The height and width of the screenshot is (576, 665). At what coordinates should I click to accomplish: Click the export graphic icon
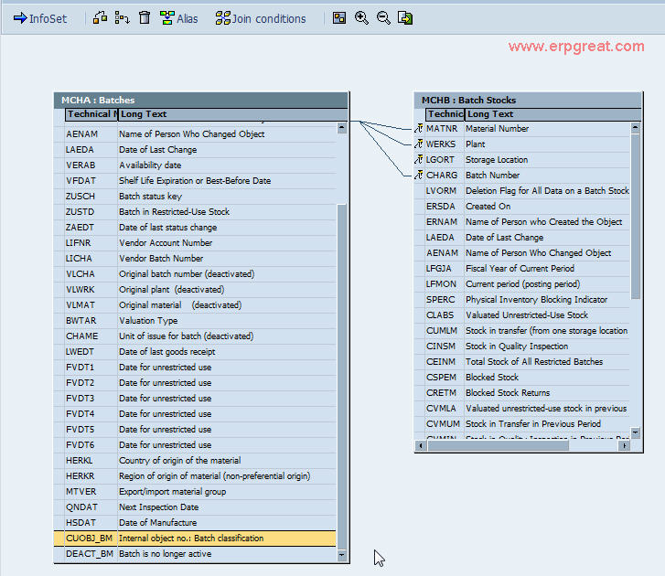pos(405,17)
